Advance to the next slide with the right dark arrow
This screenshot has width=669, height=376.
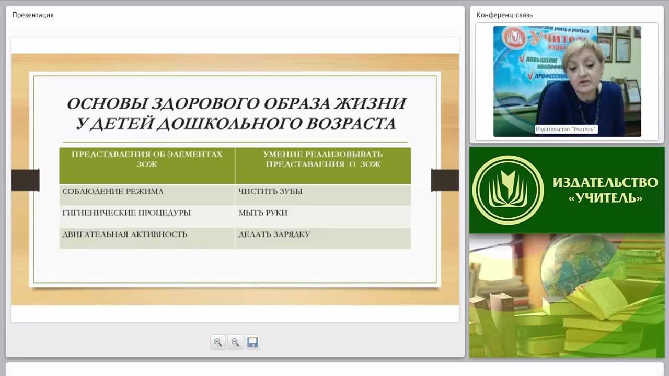[445, 180]
